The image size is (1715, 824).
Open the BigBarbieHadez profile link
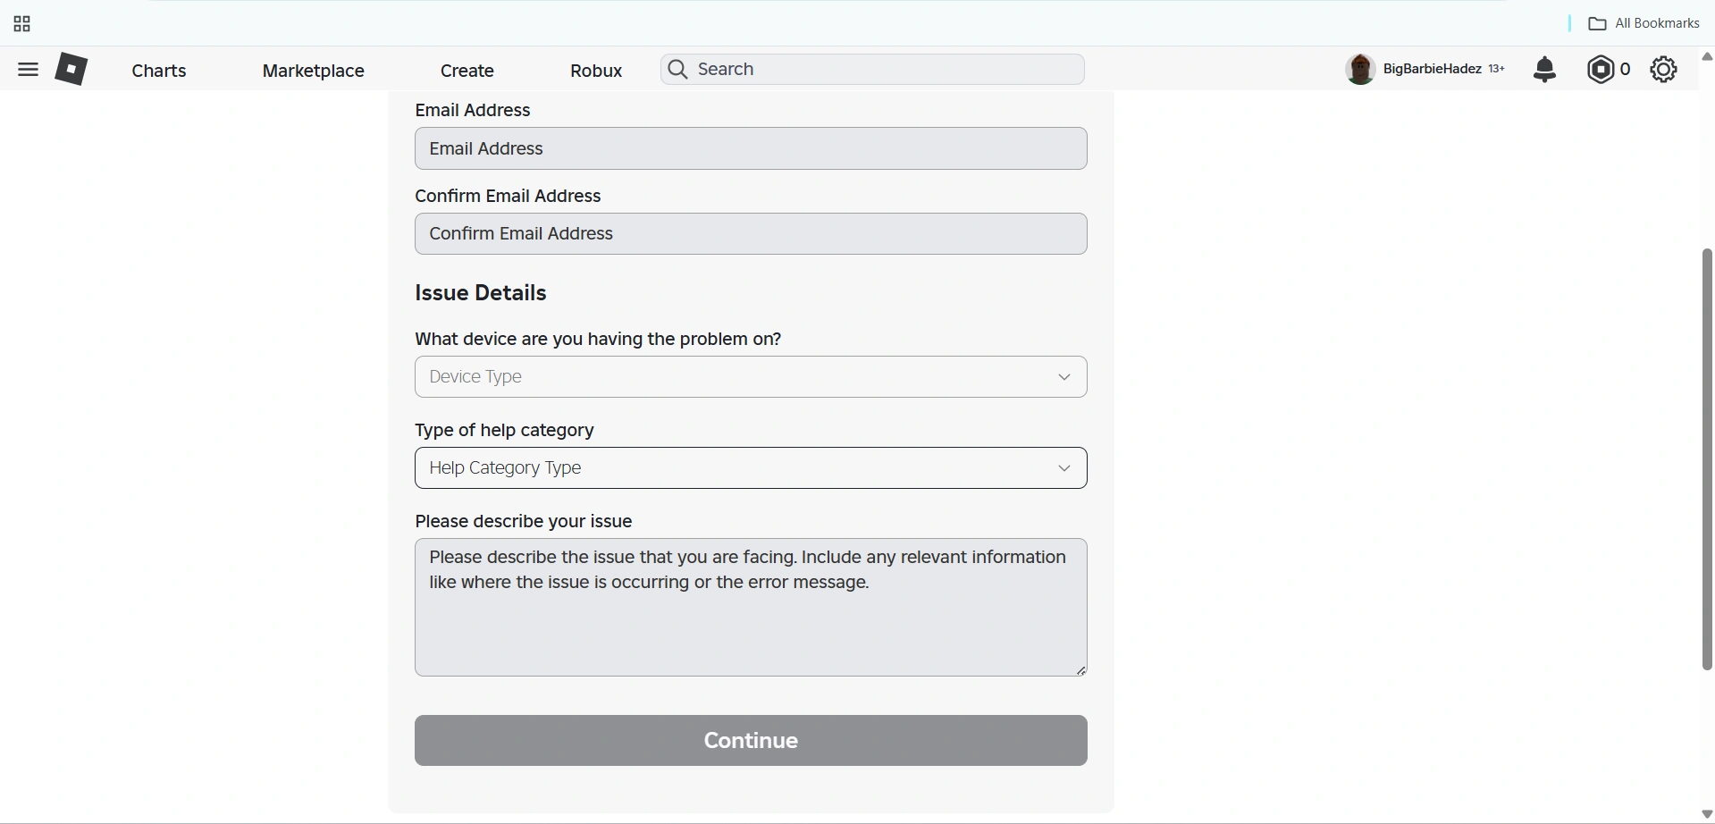(x=1432, y=69)
